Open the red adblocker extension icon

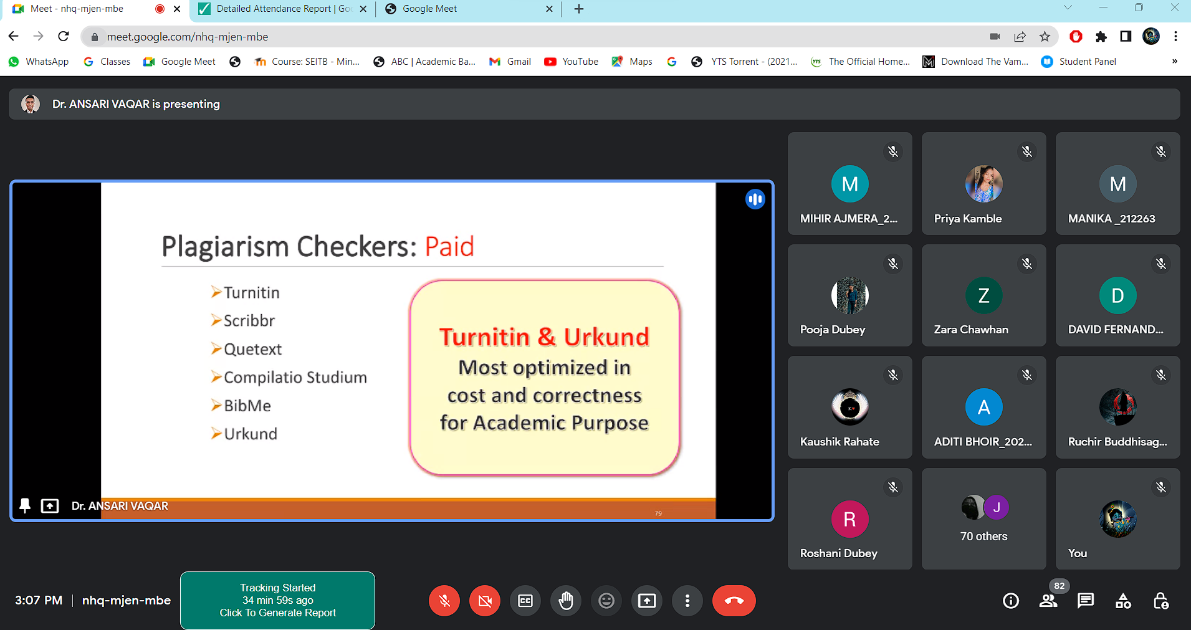click(1076, 37)
